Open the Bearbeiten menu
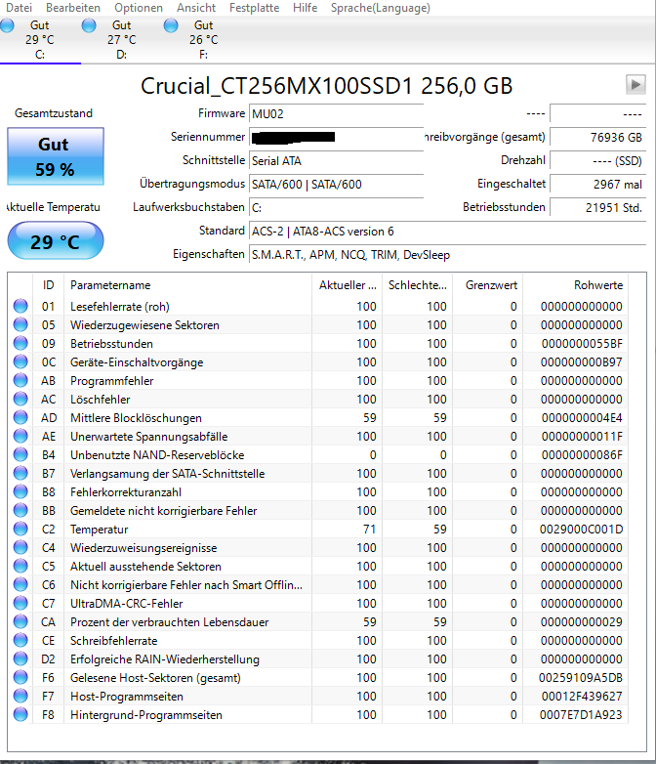Viewport: 656px width, 764px height. click(x=73, y=8)
